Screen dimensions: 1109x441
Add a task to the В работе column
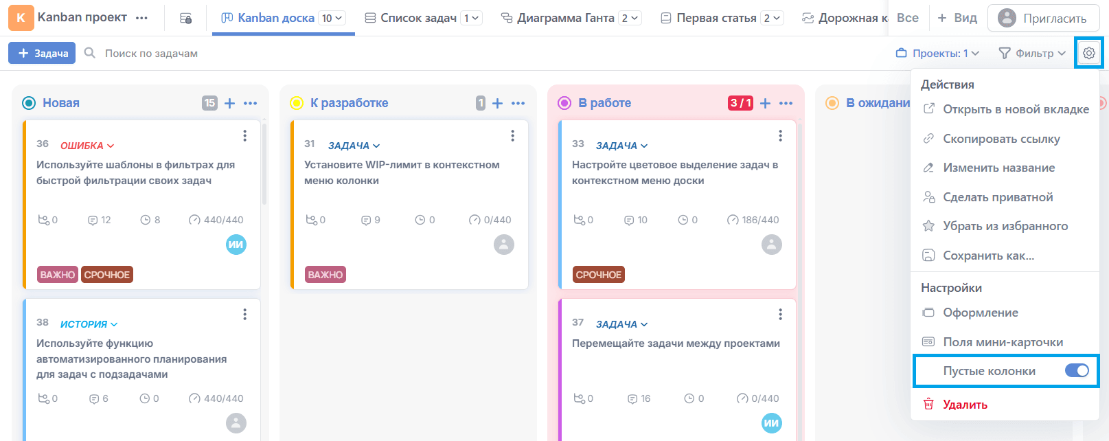point(765,103)
